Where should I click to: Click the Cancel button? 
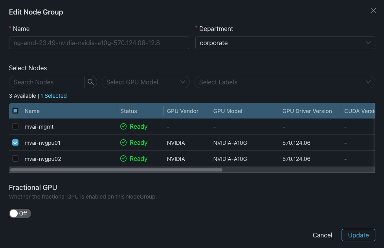coord(322,235)
